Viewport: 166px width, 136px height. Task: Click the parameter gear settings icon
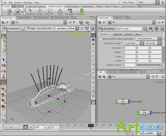[x=145, y=29]
